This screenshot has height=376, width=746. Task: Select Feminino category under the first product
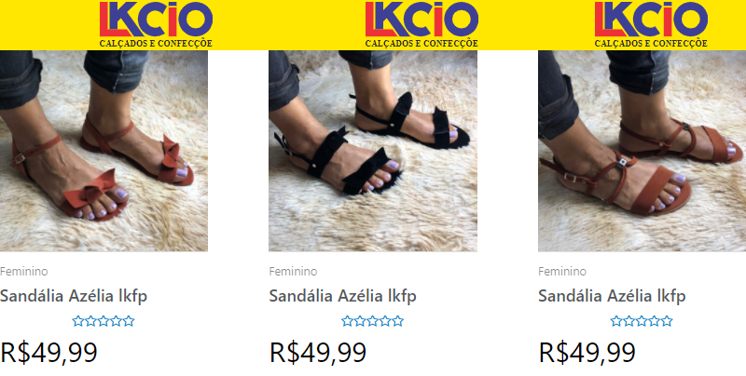coord(24,272)
